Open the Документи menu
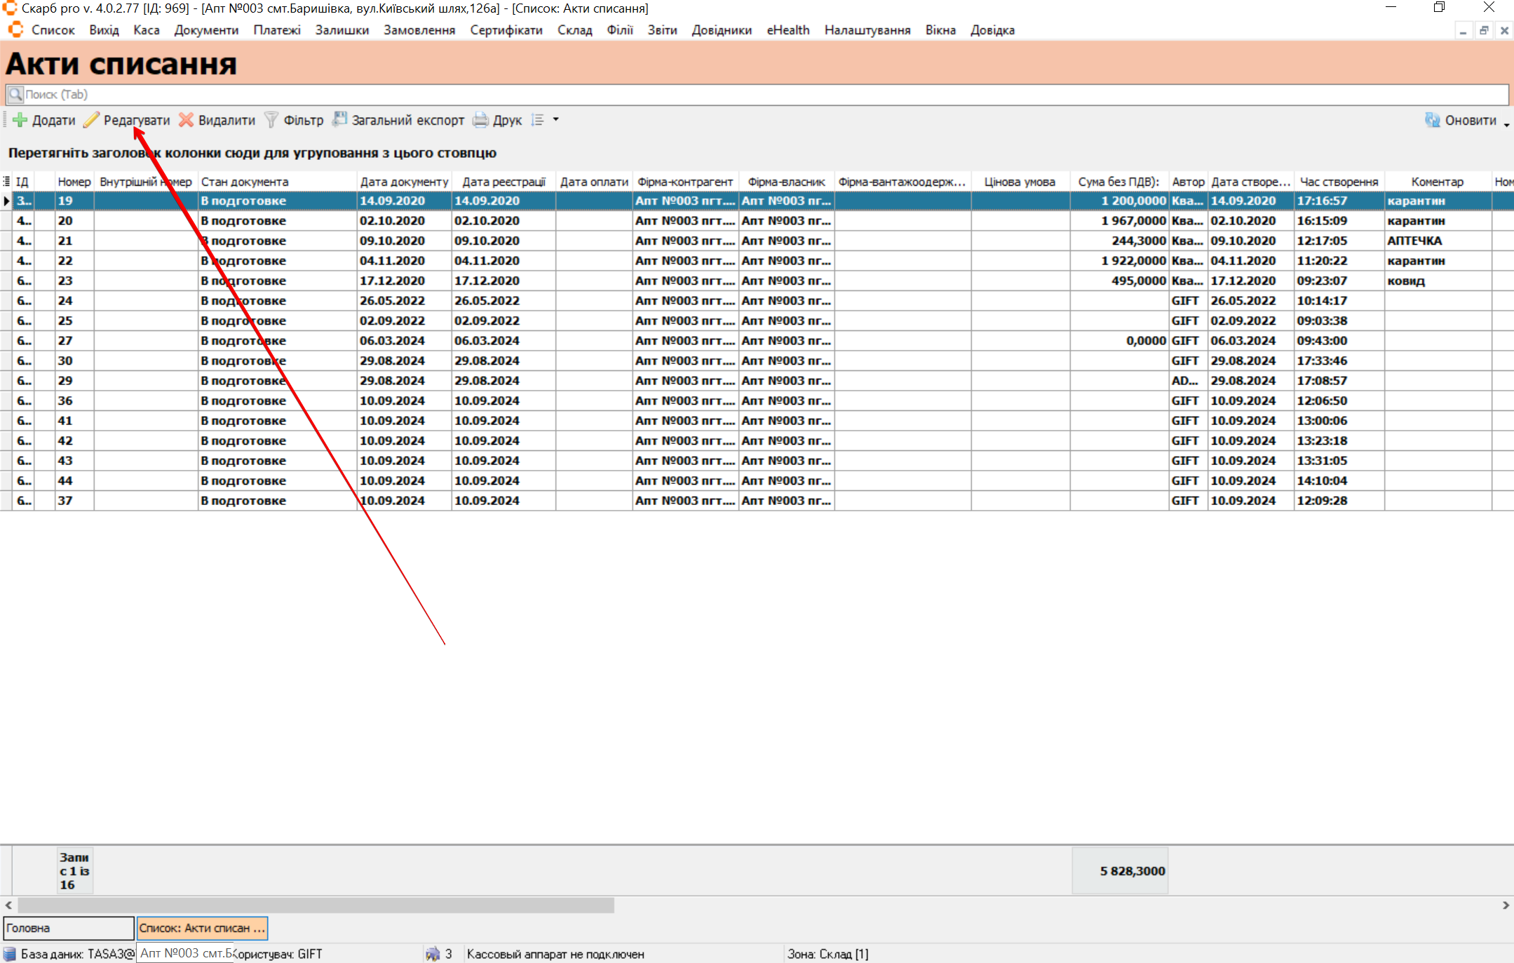This screenshot has width=1514, height=963. point(206,30)
